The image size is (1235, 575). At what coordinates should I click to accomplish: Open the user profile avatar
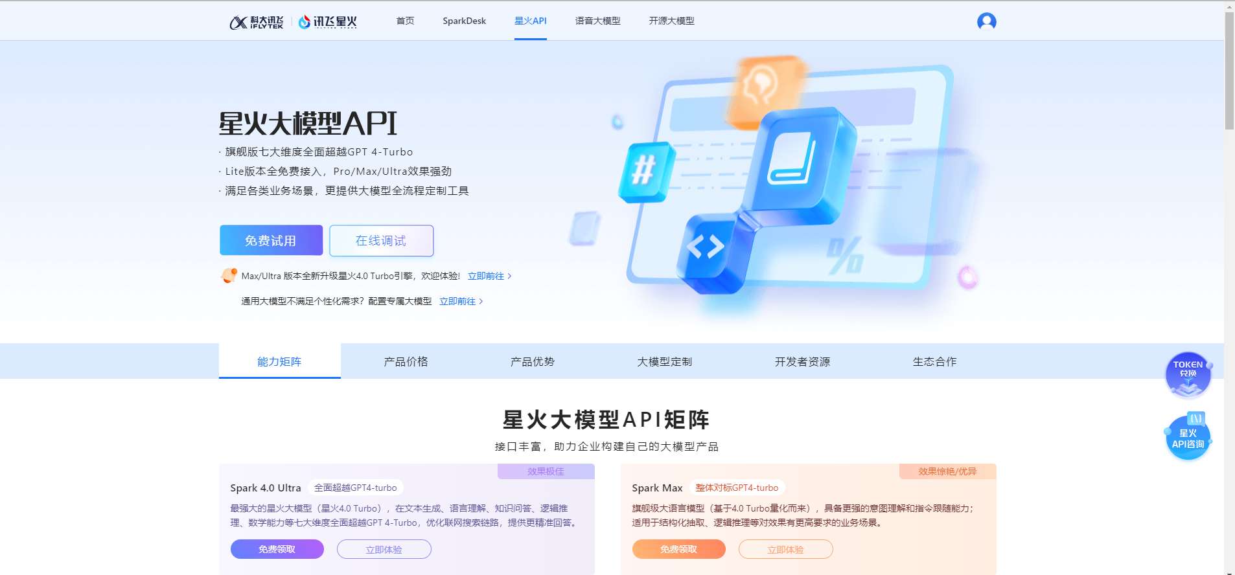[x=986, y=21]
